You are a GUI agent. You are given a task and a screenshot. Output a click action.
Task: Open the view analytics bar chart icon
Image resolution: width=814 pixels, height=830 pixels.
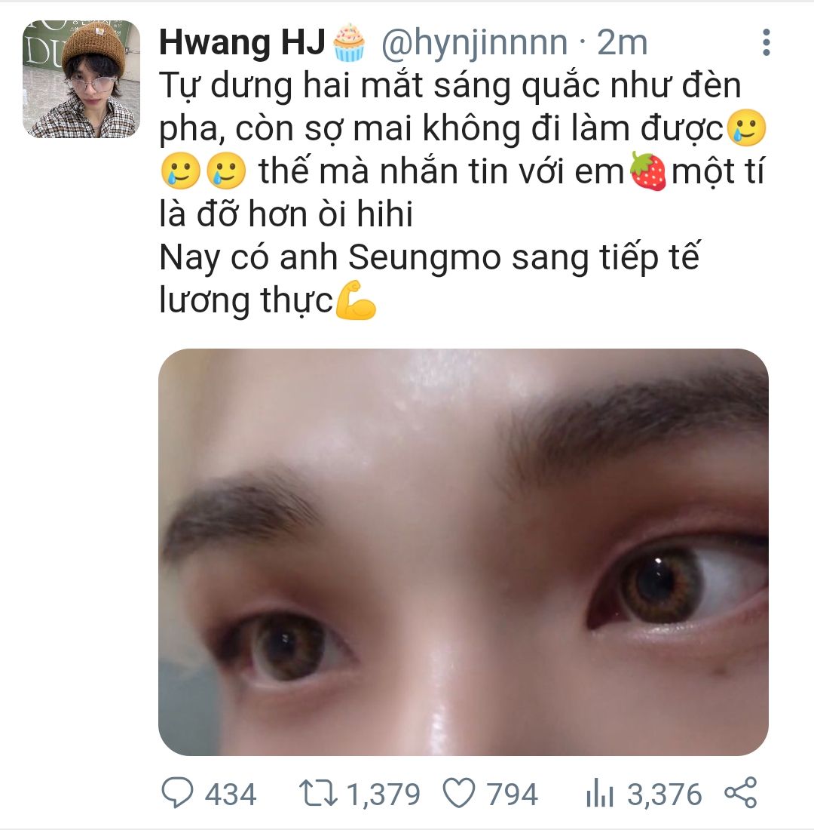coord(599,793)
